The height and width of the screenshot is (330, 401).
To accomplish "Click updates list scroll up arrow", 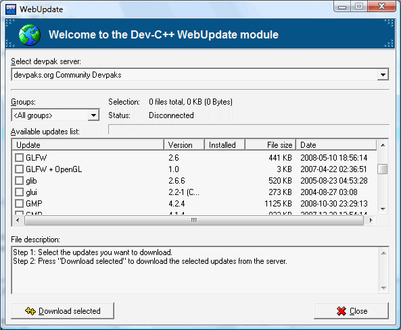I will point(383,145).
